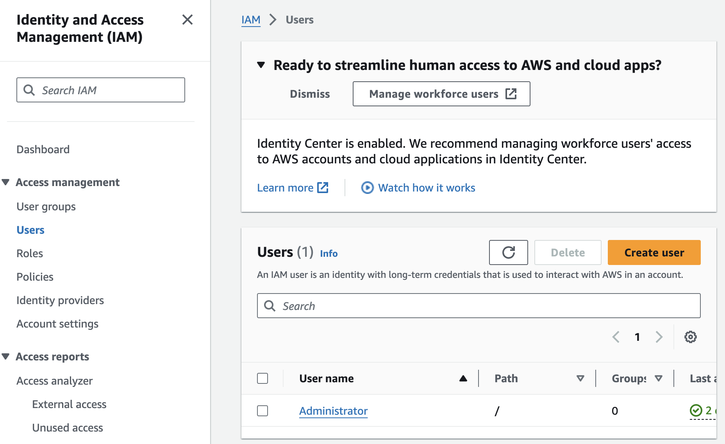Sort users by Groups column arrow
The height and width of the screenshot is (444, 725).
pyautogui.click(x=659, y=378)
